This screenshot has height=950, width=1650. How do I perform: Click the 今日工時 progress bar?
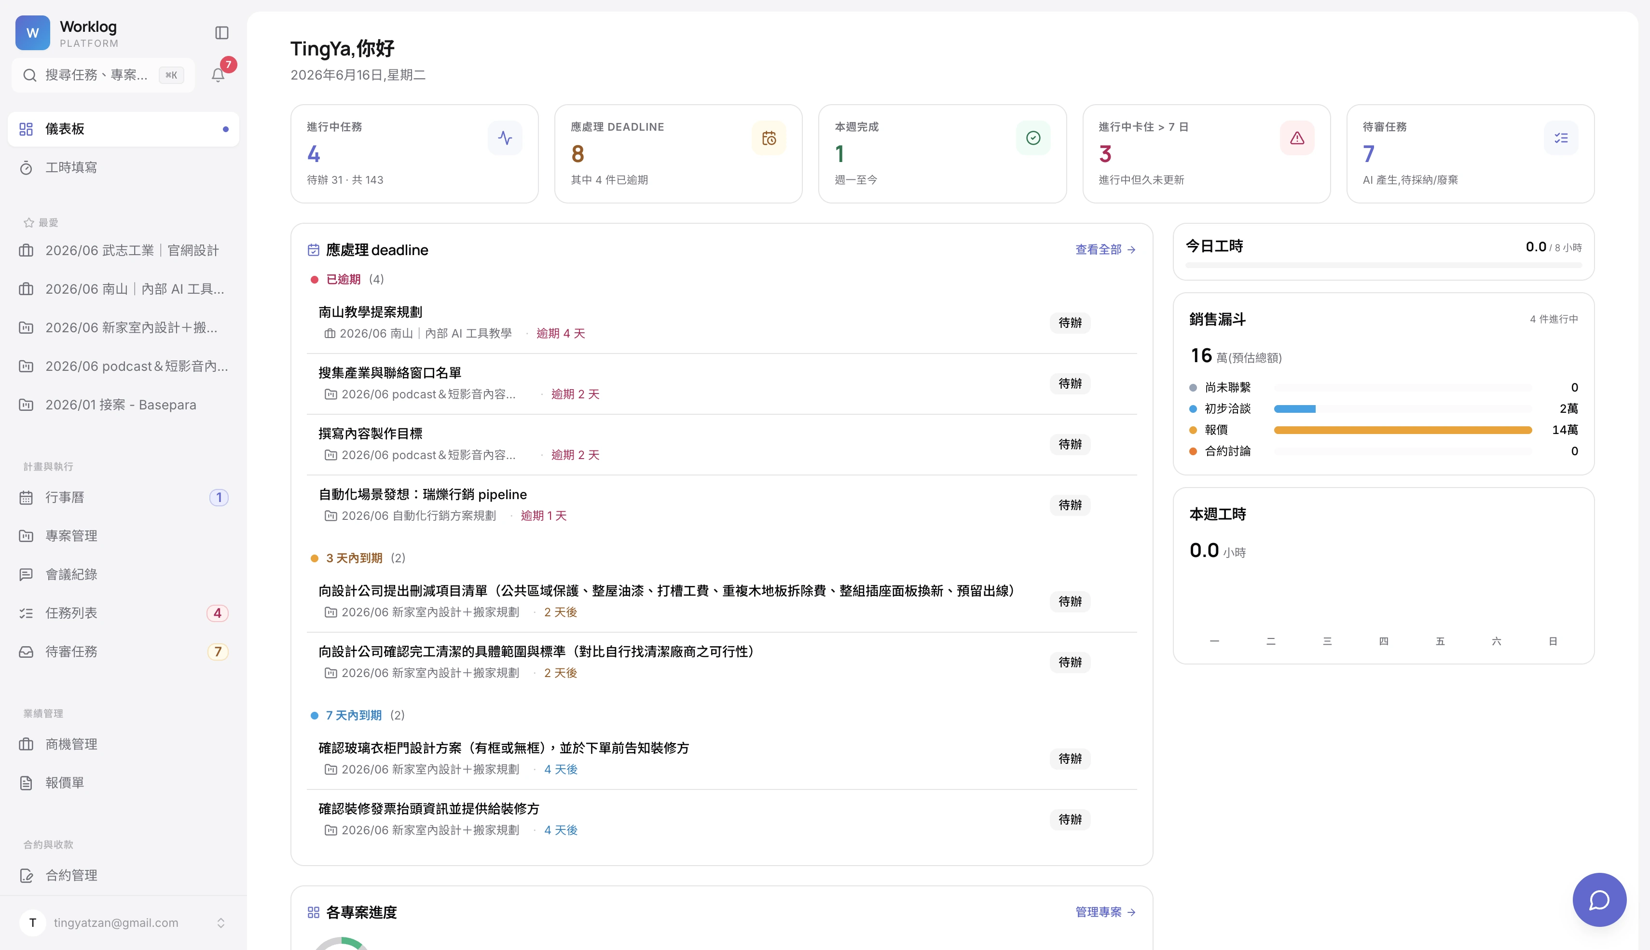pyautogui.click(x=1383, y=266)
